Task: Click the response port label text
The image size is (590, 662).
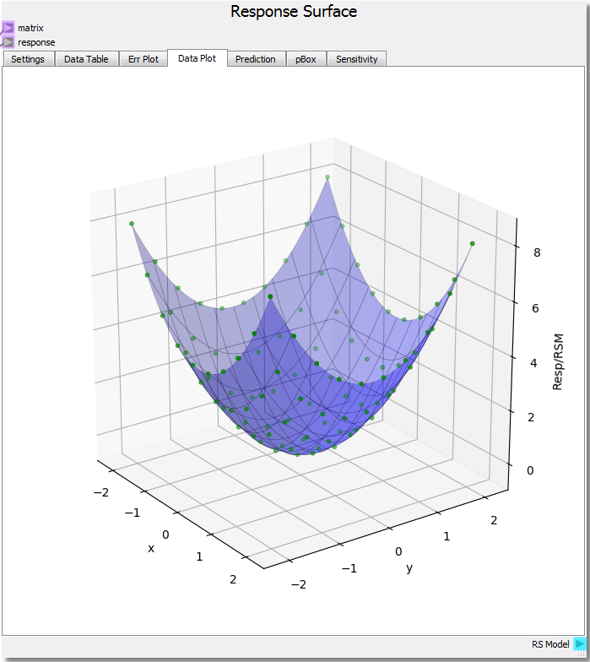Action: 36,42
